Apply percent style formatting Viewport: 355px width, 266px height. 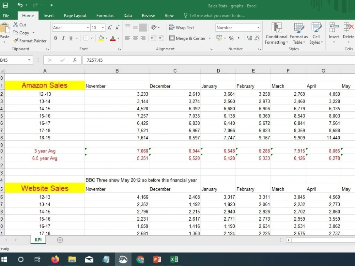[231, 38]
